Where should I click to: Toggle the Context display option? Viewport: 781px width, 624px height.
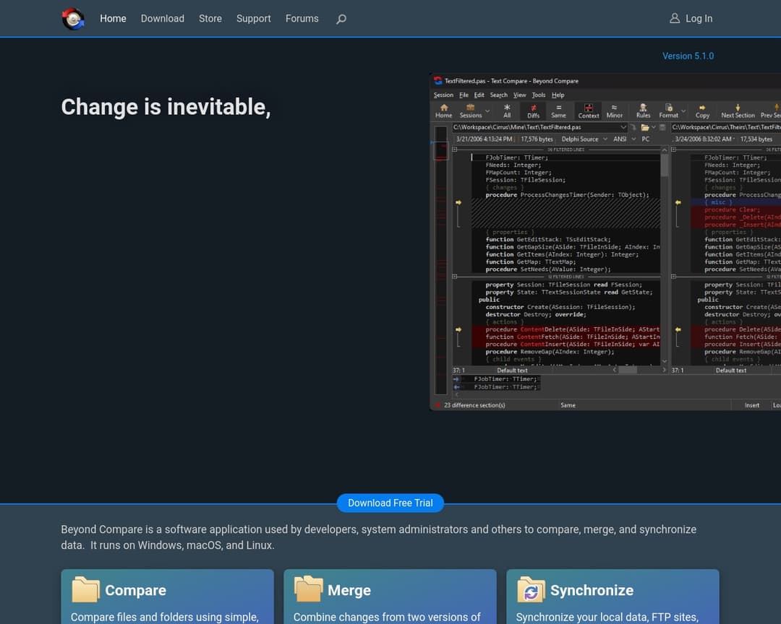pos(588,111)
